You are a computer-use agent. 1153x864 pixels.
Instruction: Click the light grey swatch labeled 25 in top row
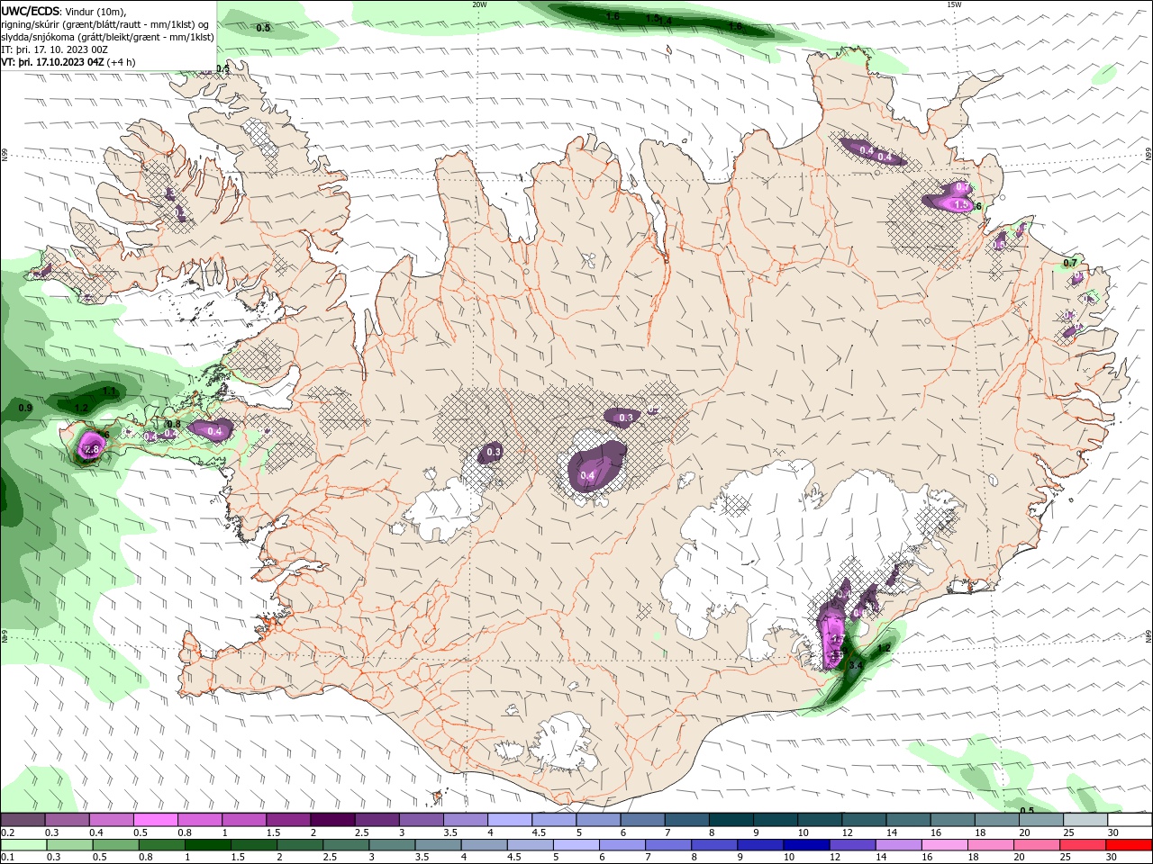click(x=1084, y=820)
